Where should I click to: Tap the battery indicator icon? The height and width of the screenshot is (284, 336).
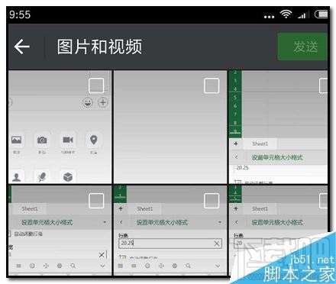321,15
